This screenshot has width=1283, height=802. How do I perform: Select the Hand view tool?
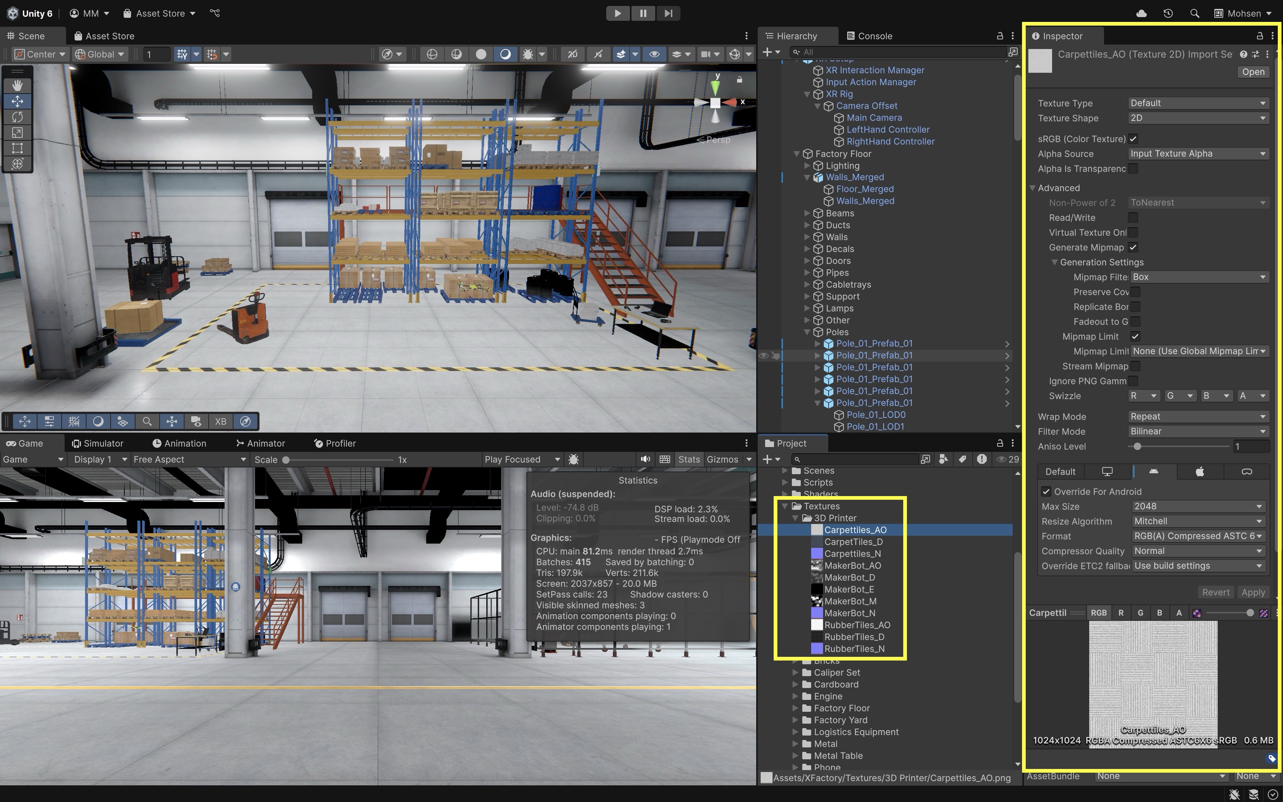point(17,85)
